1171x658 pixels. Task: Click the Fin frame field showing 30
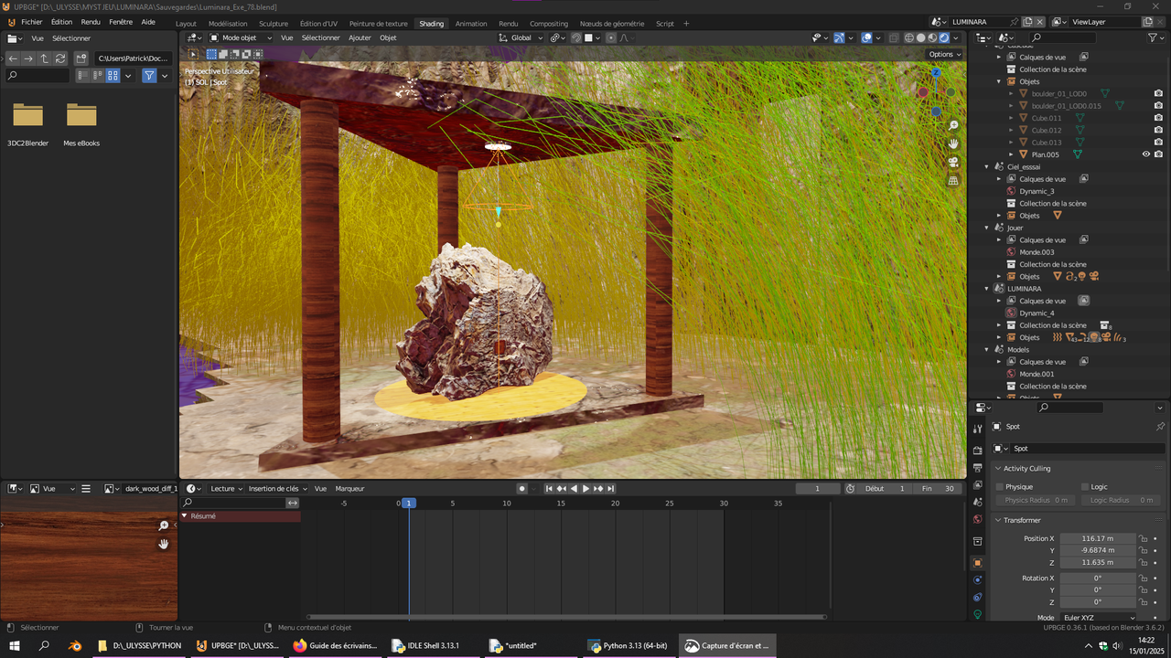(x=940, y=489)
